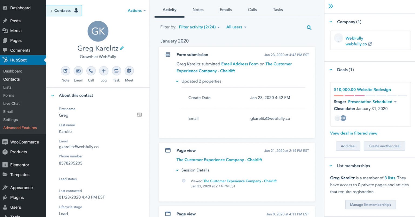Open the Calls tab
The width and height of the screenshot is (415, 217).
coord(252,10)
